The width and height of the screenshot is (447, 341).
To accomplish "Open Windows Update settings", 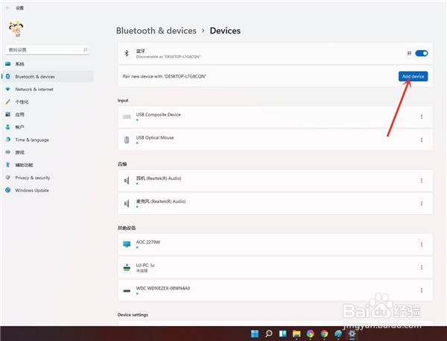I will (48, 190).
